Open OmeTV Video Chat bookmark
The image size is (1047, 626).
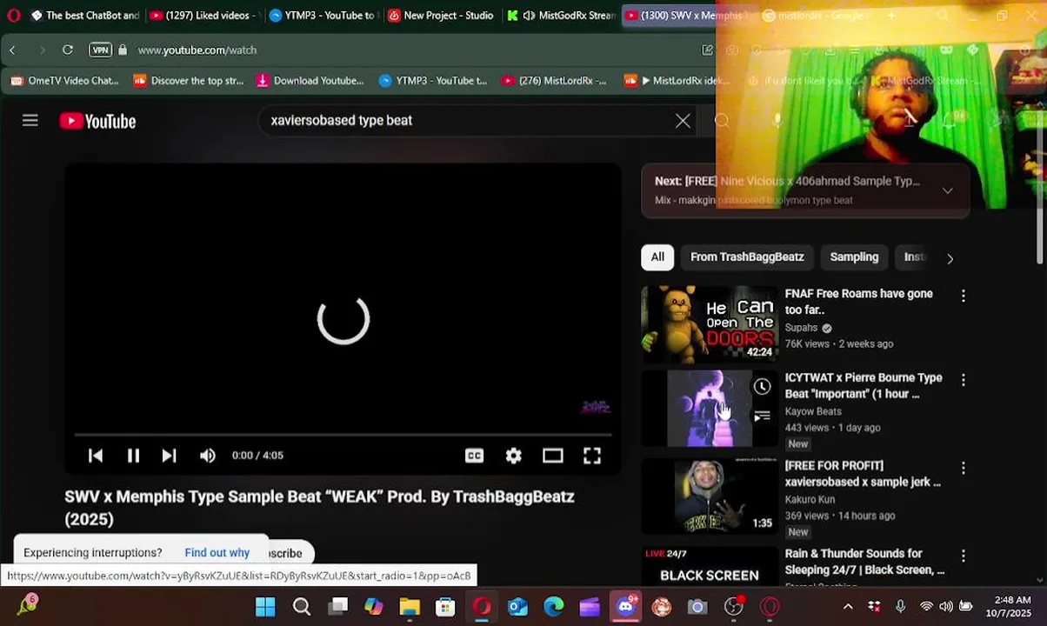pyautogui.click(x=65, y=81)
